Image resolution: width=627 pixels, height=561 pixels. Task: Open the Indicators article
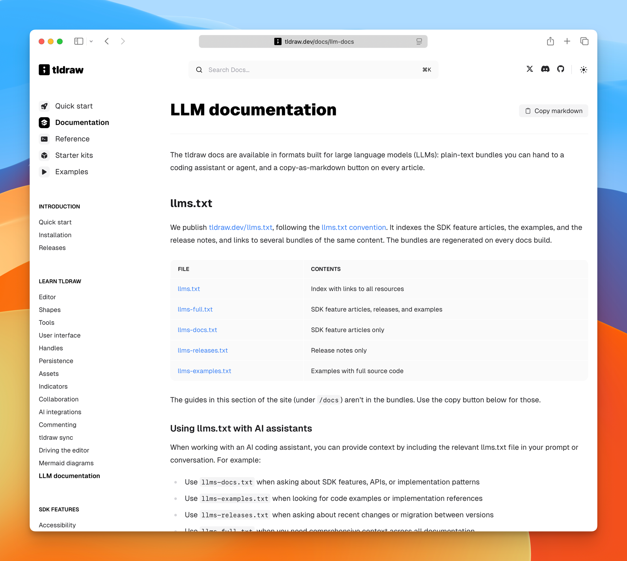(x=53, y=386)
